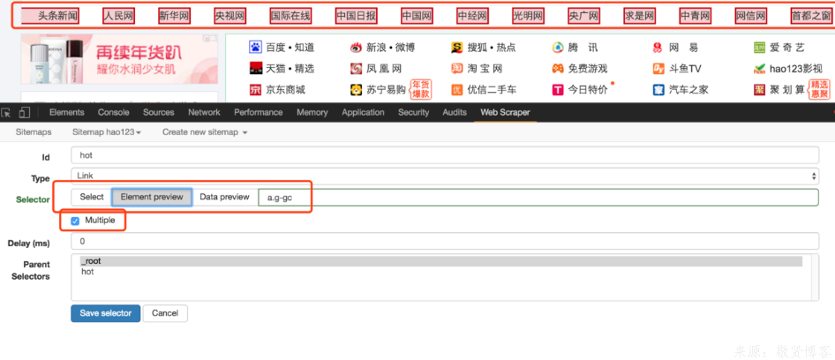Click the today's deals T icon
The height and width of the screenshot is (360, 835).
point(558,90)
